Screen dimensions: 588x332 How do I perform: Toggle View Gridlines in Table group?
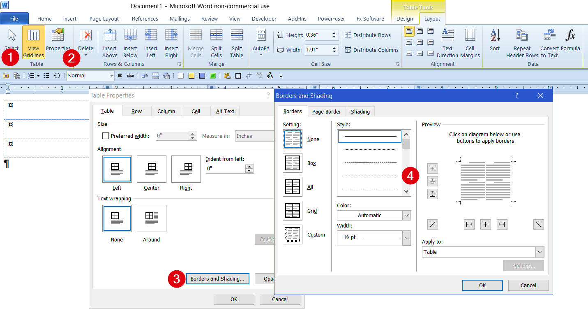33,43
